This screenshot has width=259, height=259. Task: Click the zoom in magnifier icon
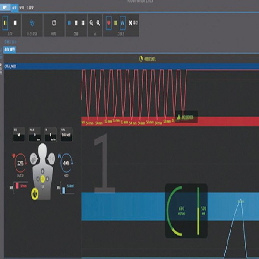(x=98, y=22)
